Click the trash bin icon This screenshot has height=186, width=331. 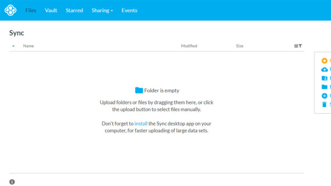(x=325, y=104)
